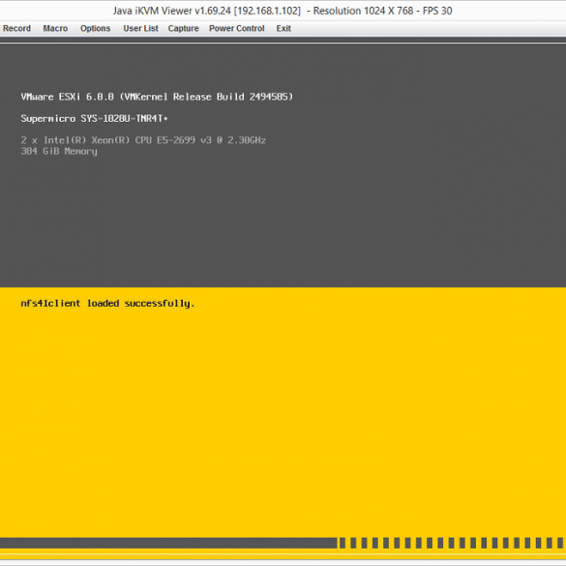Screen dimensions: 566x566
Task: Open the Record menu
Action: click(16, 28)
